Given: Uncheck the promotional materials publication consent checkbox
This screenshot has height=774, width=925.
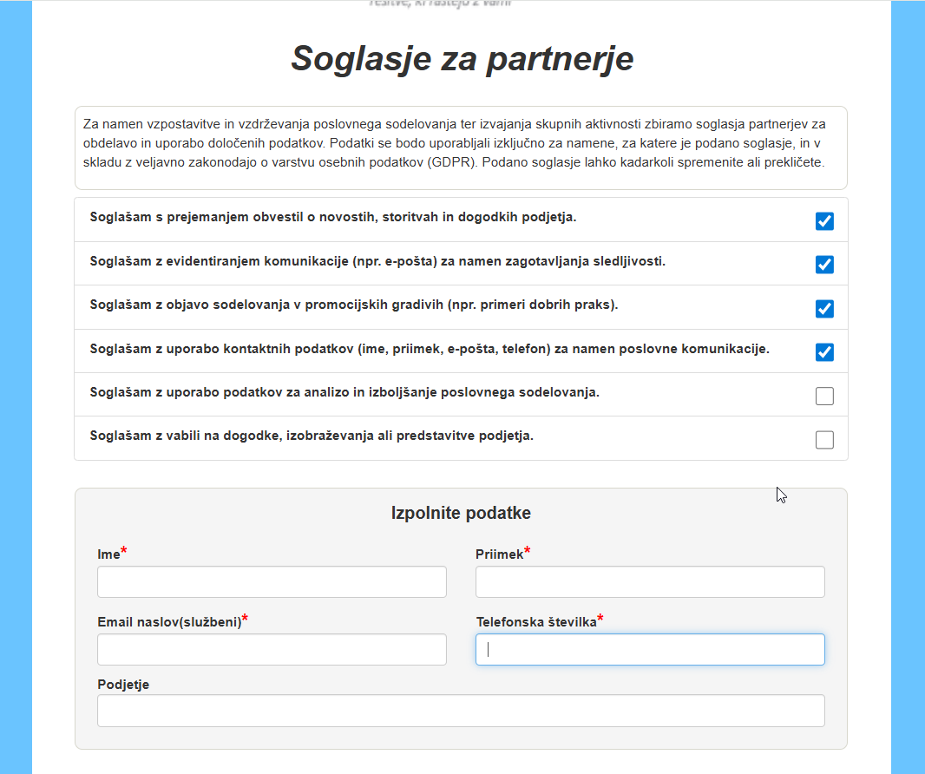Looking at the screenshot, I should pyautogui.click(x=824, y=309).
